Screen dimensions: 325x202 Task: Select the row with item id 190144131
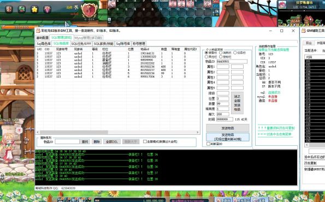pos(117,54)
